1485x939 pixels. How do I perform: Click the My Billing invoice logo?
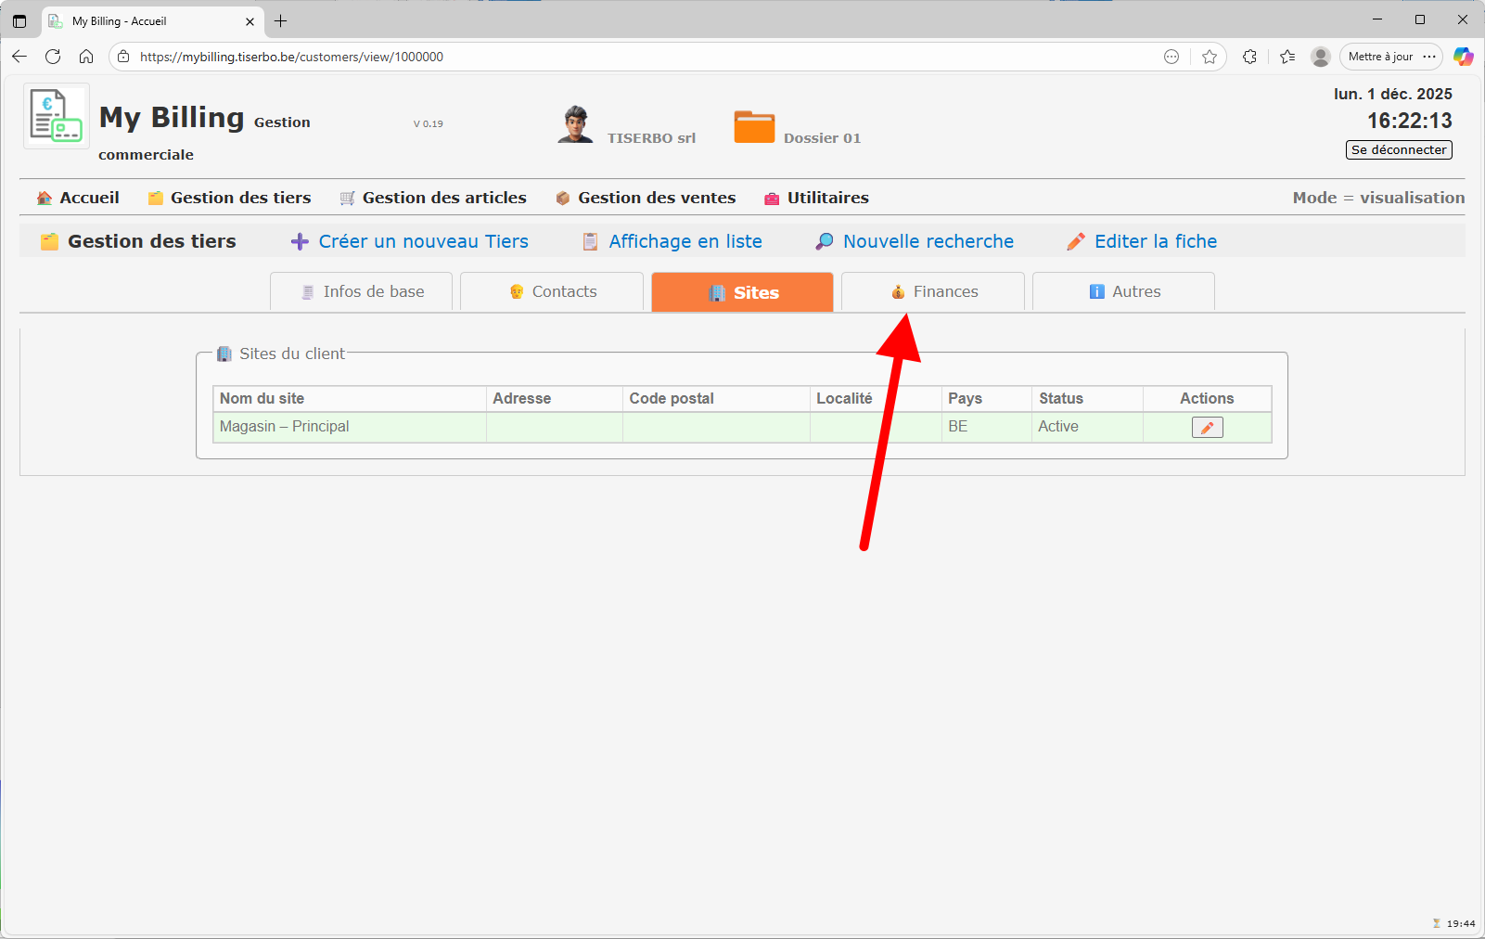[x=56, y=116]
